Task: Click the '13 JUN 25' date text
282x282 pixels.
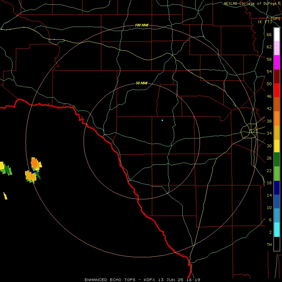Action: coord(171,280)
